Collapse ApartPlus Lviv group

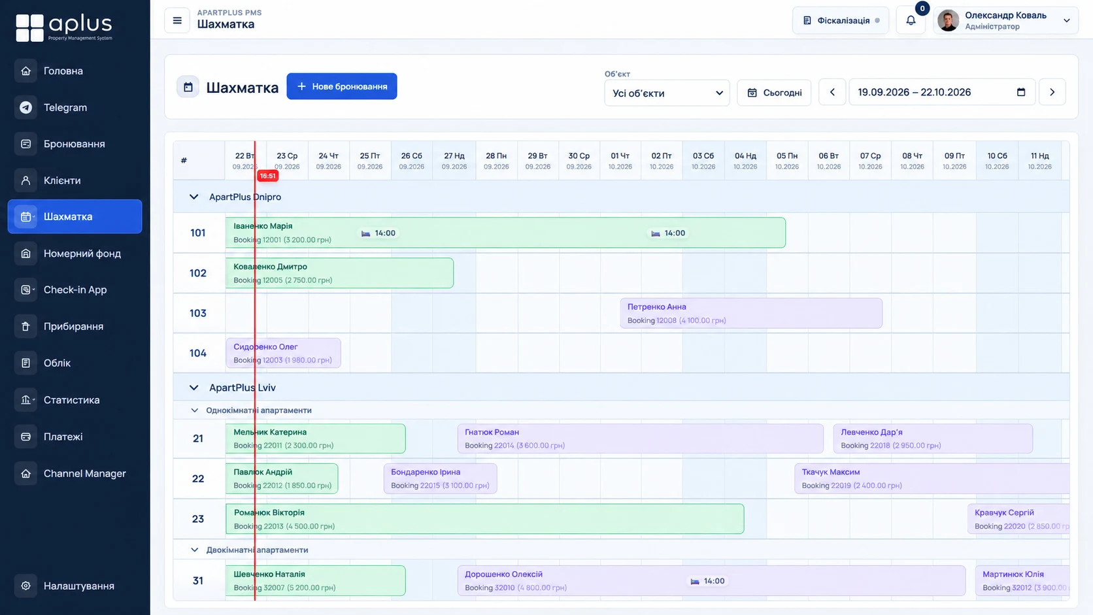click(x=193, y=388)
